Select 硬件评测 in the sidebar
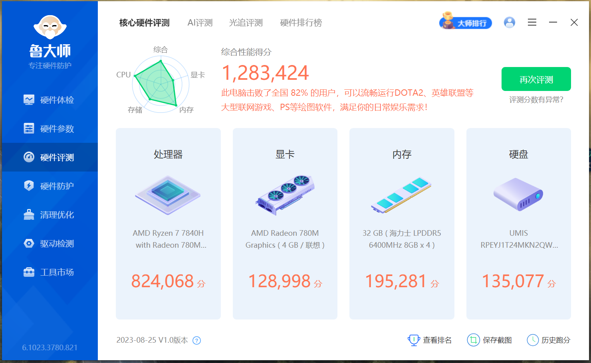The image size is (591, 363). pyautogui.click(x=50, y=157)
